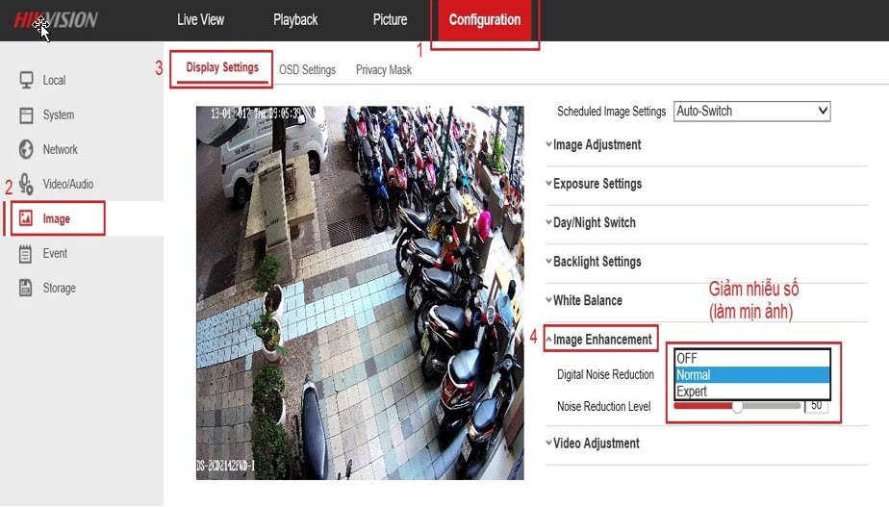Open the Privacy Mask tab

click(x=383, y=70)
